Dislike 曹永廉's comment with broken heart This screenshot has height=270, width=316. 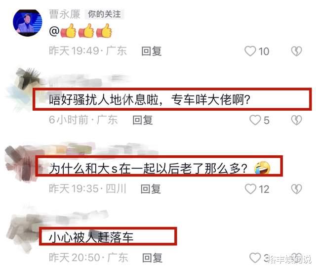coord(296,51)
